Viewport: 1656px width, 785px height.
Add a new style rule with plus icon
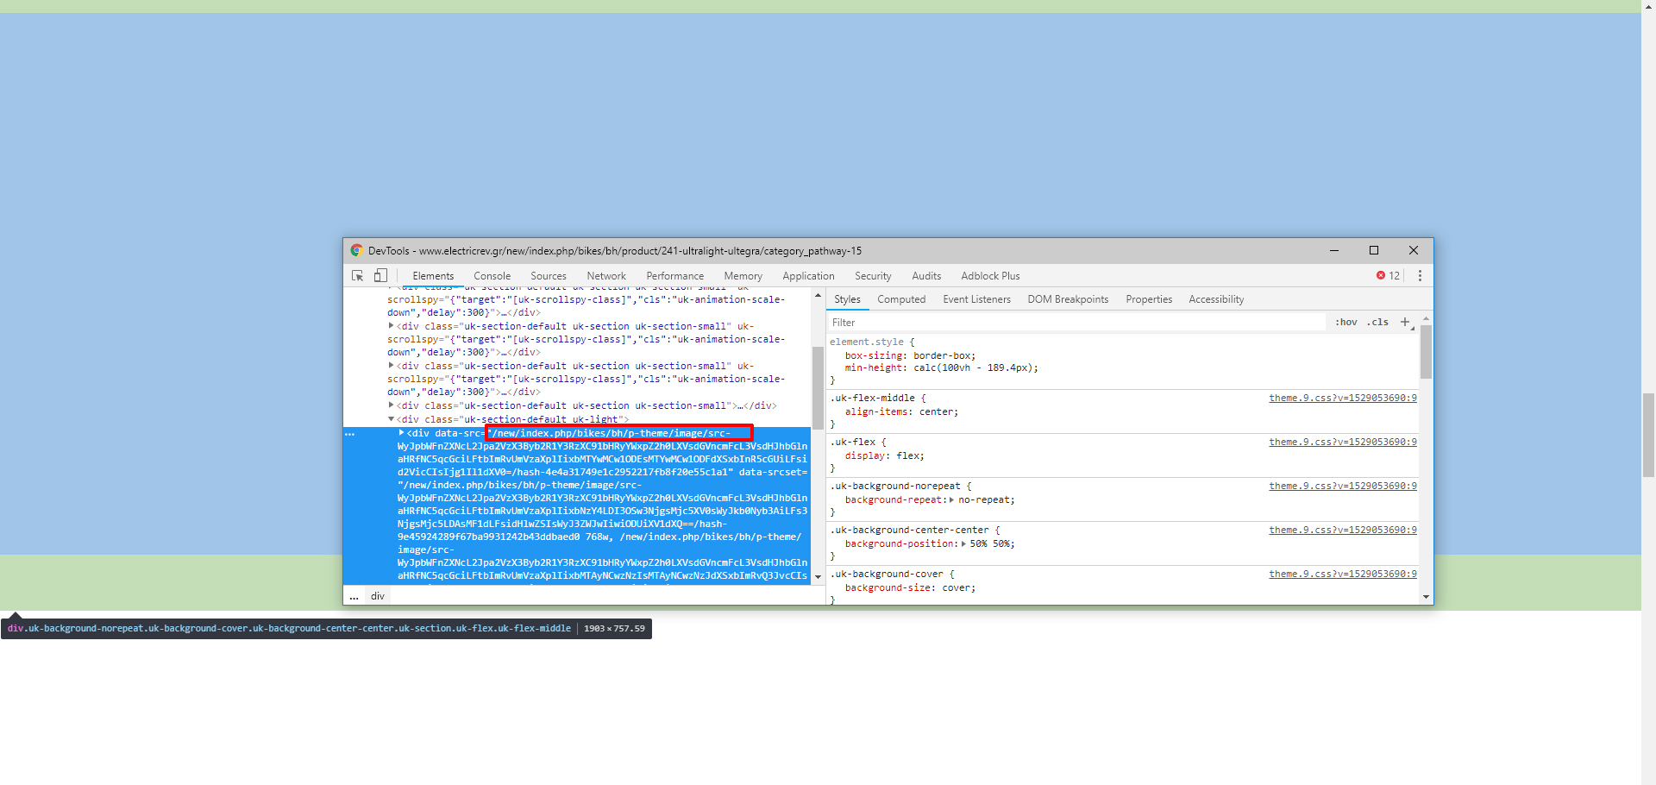1405,322
